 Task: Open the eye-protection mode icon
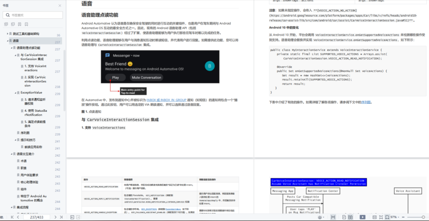coord(319,217)
